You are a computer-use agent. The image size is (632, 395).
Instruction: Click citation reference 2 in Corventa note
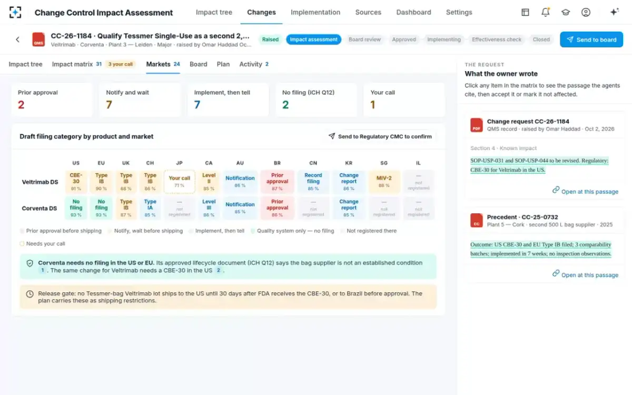pos(219,270)
